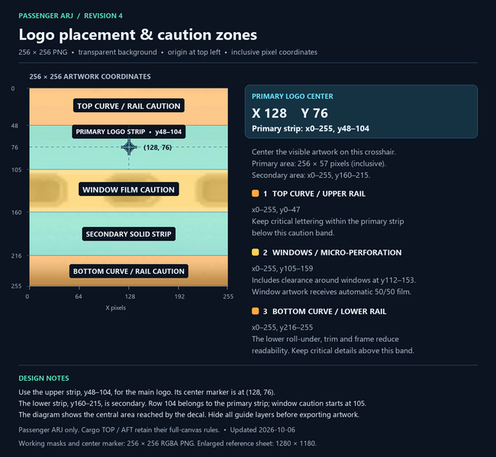Click the X-axis tick label 128

pos(130,297)
